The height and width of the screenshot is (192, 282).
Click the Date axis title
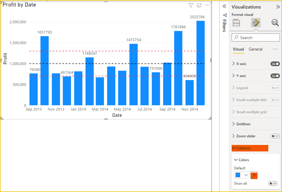pos(117,115)
